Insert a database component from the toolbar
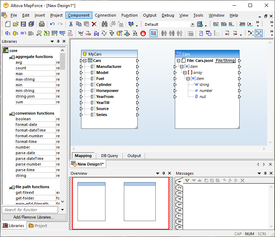The image size is (275, 237). [x=15, y=34]
